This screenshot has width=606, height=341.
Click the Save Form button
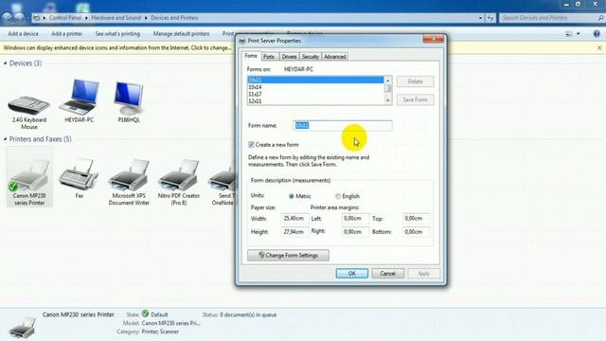point(415,99)
